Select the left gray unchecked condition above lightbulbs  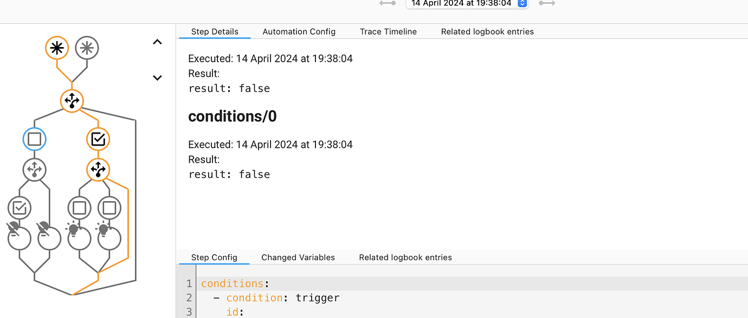pos(79,207)
